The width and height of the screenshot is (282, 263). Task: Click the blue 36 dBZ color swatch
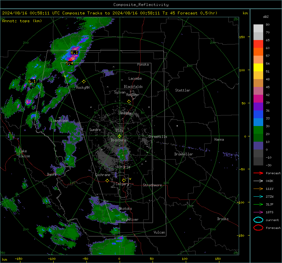[258, 114]
